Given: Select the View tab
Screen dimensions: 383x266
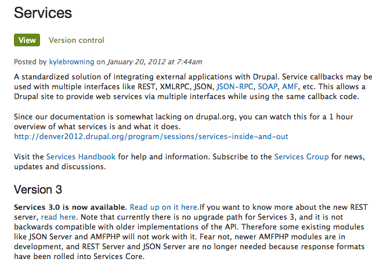Looking at the screenshot, I should (27, 40).
